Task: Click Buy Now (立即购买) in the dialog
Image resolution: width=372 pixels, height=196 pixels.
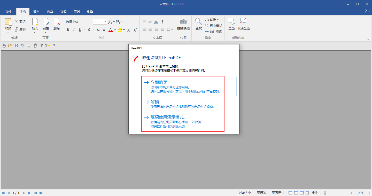Action: 189,87
